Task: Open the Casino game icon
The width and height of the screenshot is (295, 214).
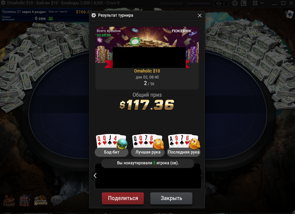Action: point(9,200)
